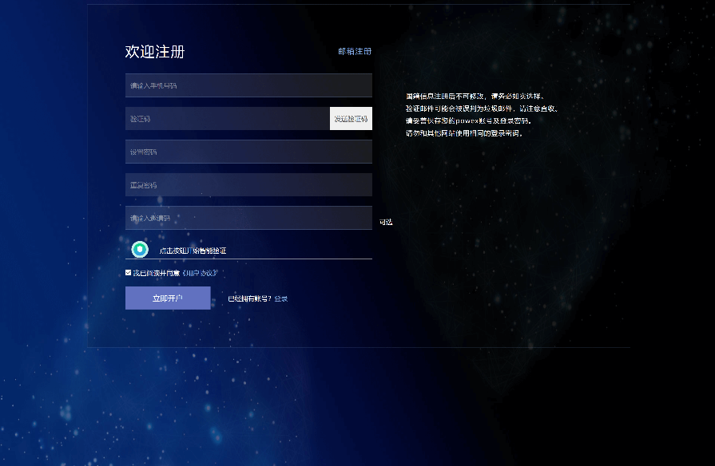Click the '可选' optional label
The width and height of the screenshot is (715, 466).
point(386,222)
